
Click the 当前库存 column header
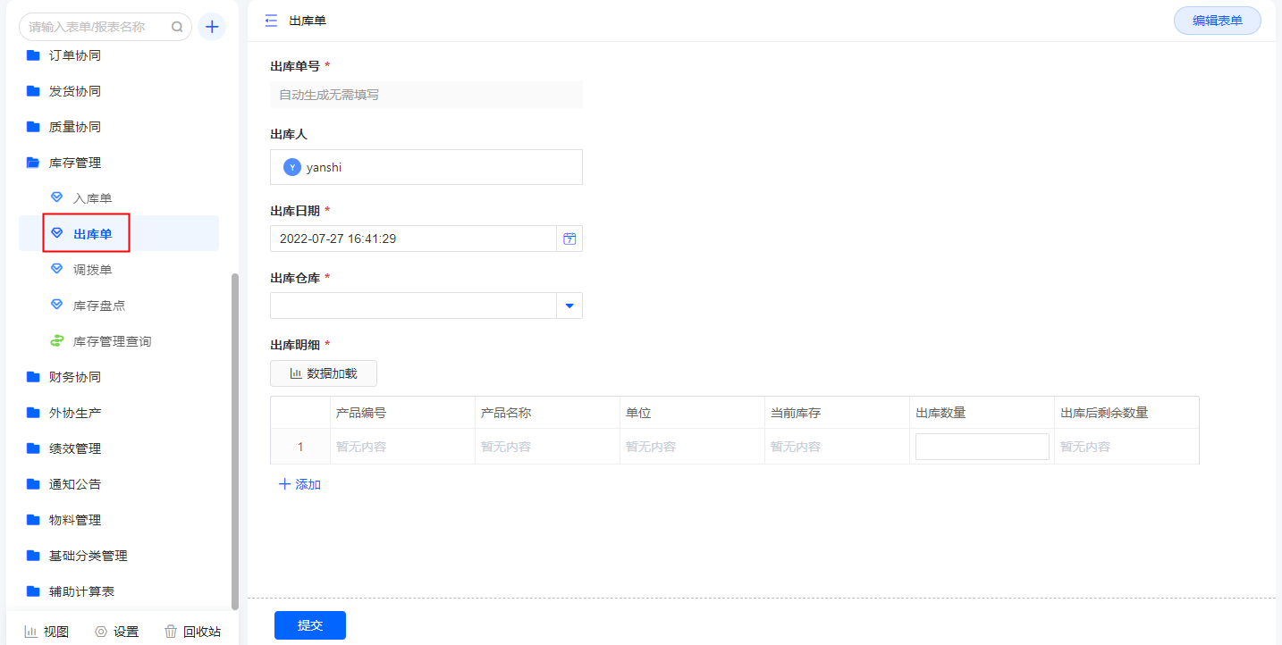(x=837, y=413)
